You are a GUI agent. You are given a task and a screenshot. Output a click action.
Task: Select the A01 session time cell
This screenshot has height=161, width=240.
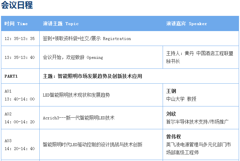[x=20, y=95]
